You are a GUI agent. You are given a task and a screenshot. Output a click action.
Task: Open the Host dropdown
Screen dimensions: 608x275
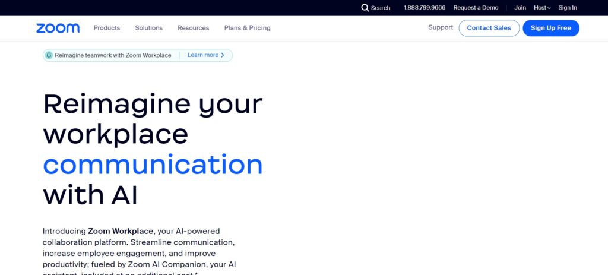542,8
